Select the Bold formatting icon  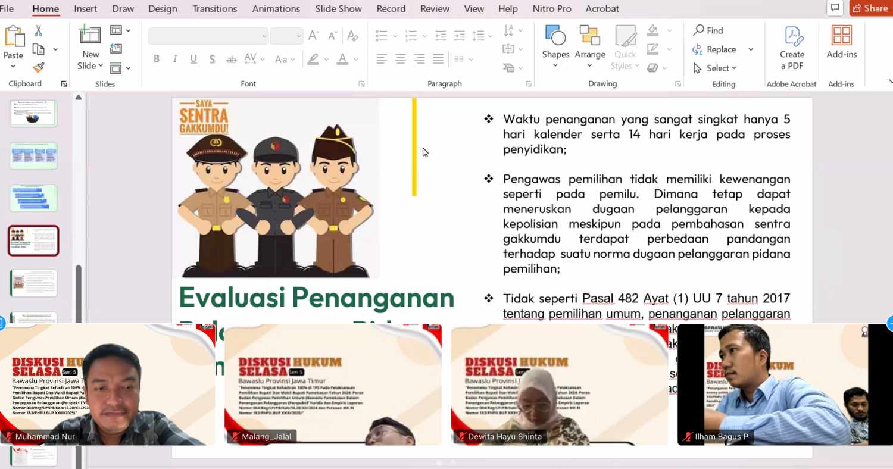156,58
